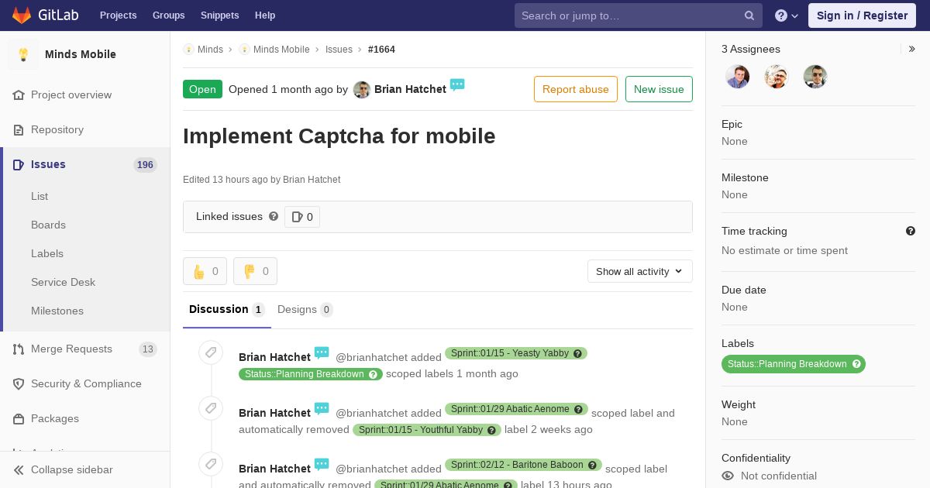The image size is (930, 488).
Task: Click the 13 merge requests count badge
Action: coord(147,349)
